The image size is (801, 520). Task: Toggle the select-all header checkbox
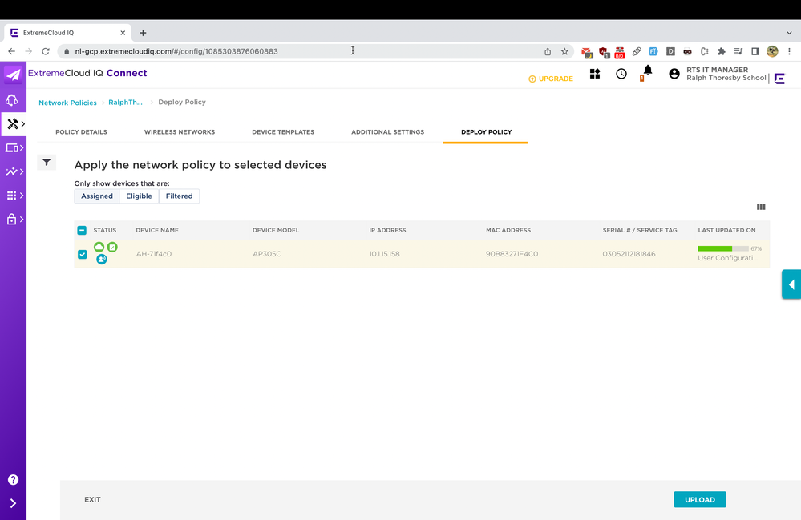[x=83, y=231]
